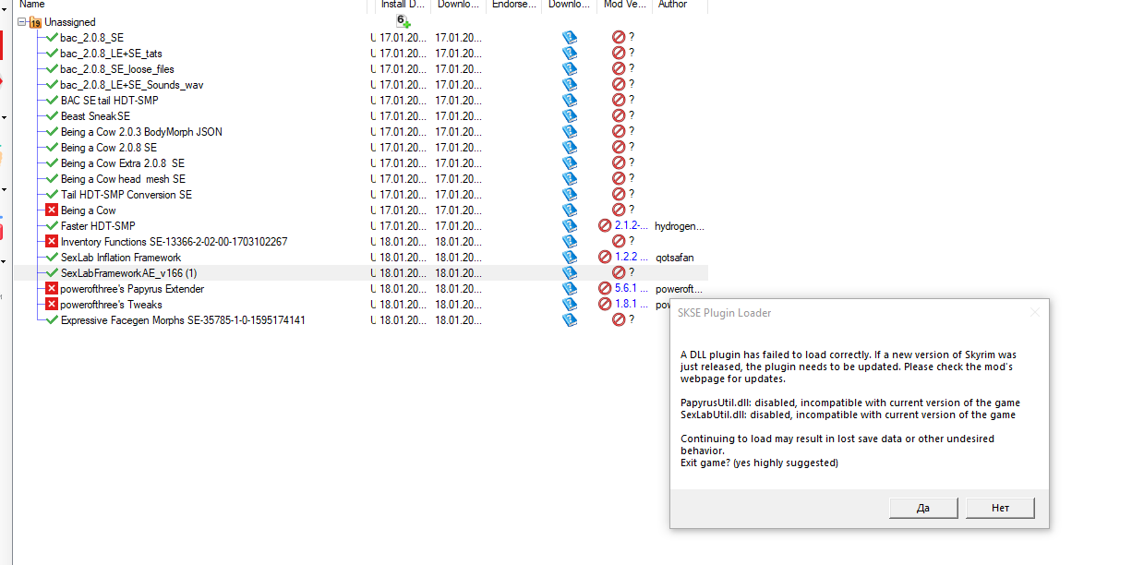Collapse the Unassigned mod group
Viewport: 1132px width, 565px height.
pos(21,22)
